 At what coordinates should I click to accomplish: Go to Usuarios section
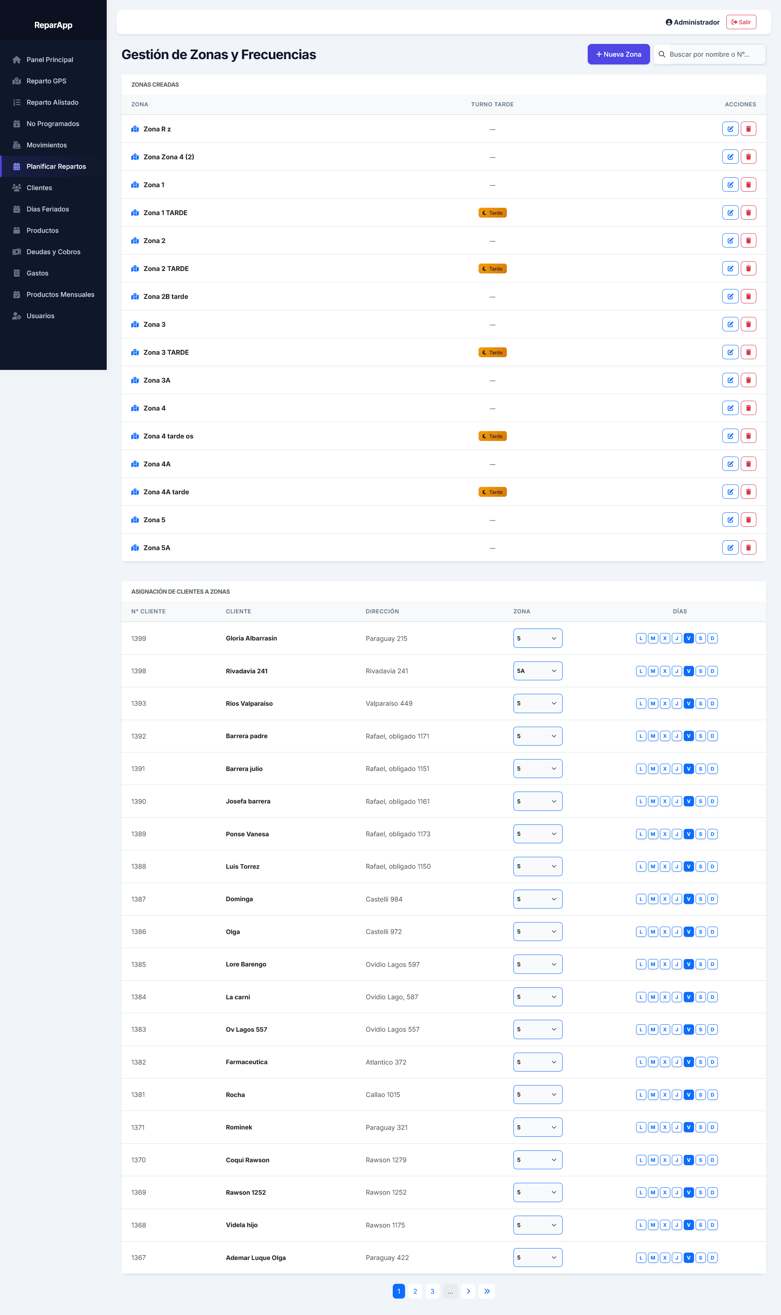(x=53, y=316)
